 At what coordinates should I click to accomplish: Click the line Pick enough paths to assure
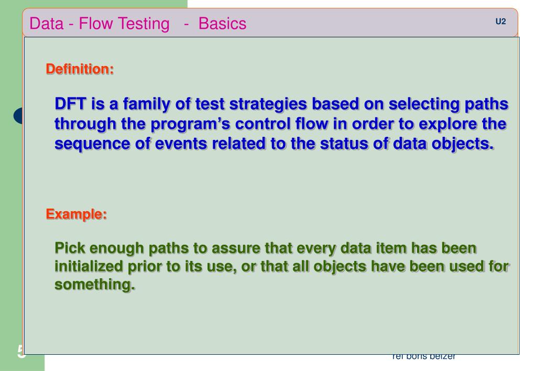[x=265, y=248]
